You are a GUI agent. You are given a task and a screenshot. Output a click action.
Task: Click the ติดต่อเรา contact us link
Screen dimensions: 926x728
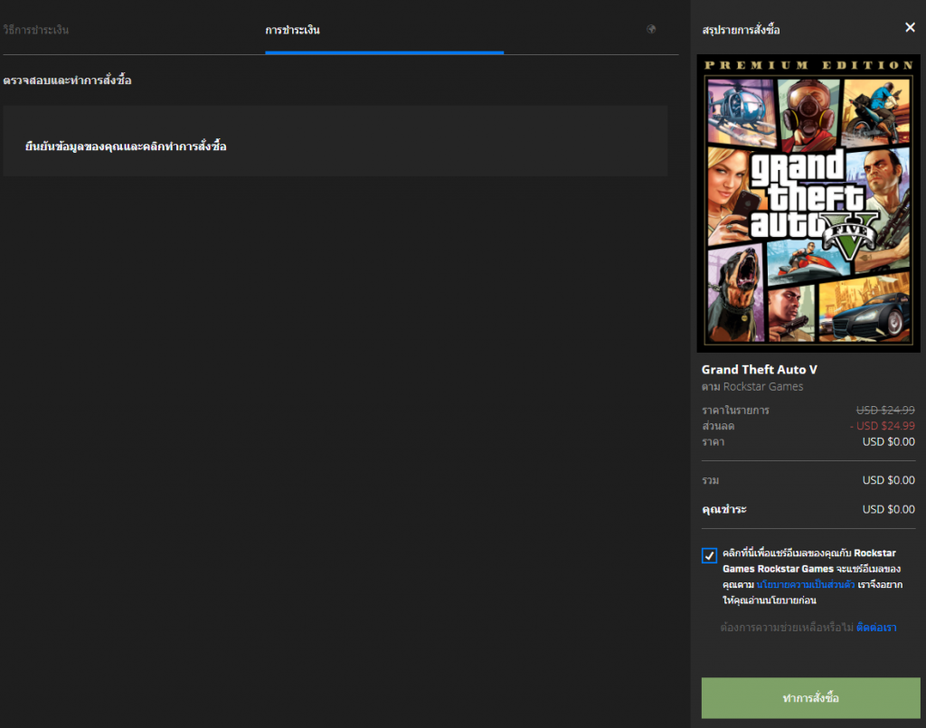[876, 627]
